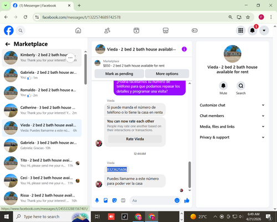This screenshot has height=222, width=277.
Task: Open Chrome three-dot menu
Action: coord(271,17)
